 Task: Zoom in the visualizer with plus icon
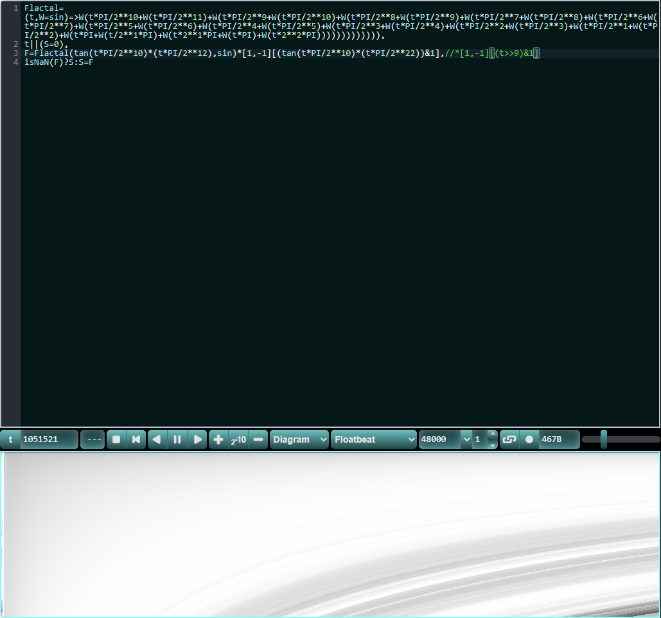218,439
